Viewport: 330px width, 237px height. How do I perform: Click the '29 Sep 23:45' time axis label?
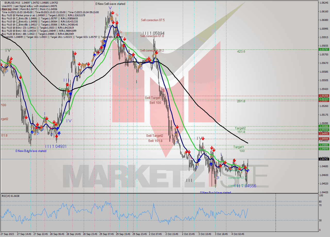139,234
